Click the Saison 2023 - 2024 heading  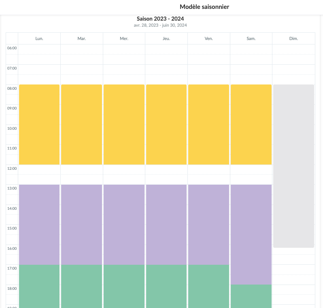point(160,19)
